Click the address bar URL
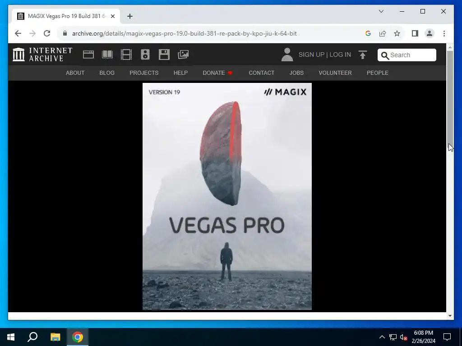 tap(185, 33)
